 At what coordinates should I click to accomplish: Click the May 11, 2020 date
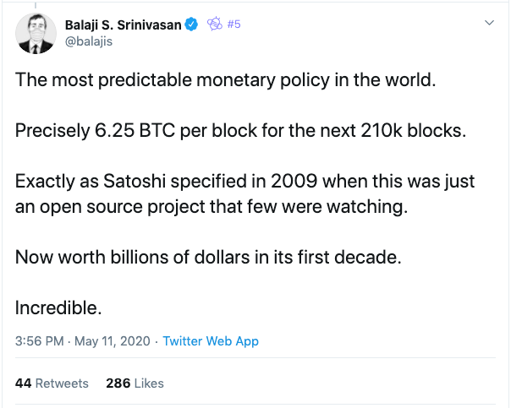coord(113,341)
